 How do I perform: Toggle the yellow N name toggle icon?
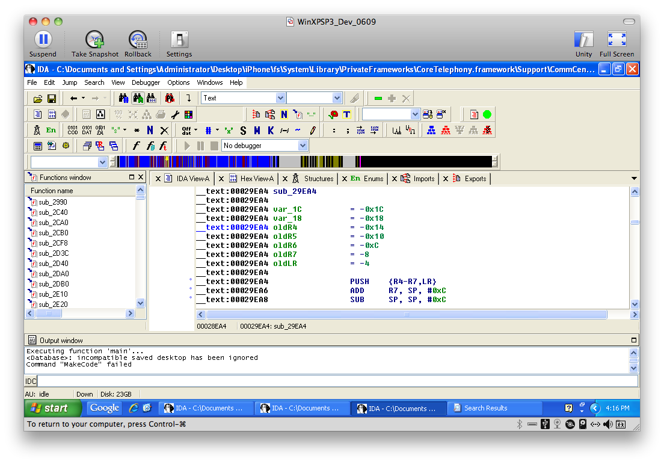pos(283,113)
